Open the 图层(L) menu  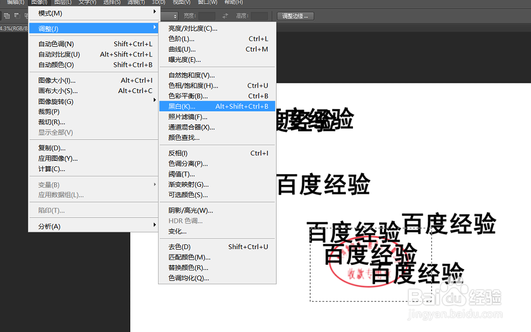click(x=63, y=2)
